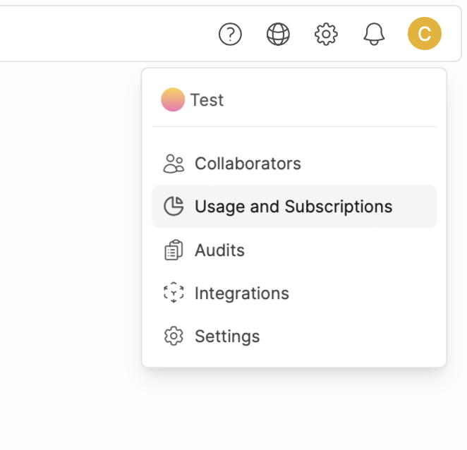The width and height of the screenshot is (467, 450).
Task: Click the gradient Test workspace avatar
Action: point(173,100)
